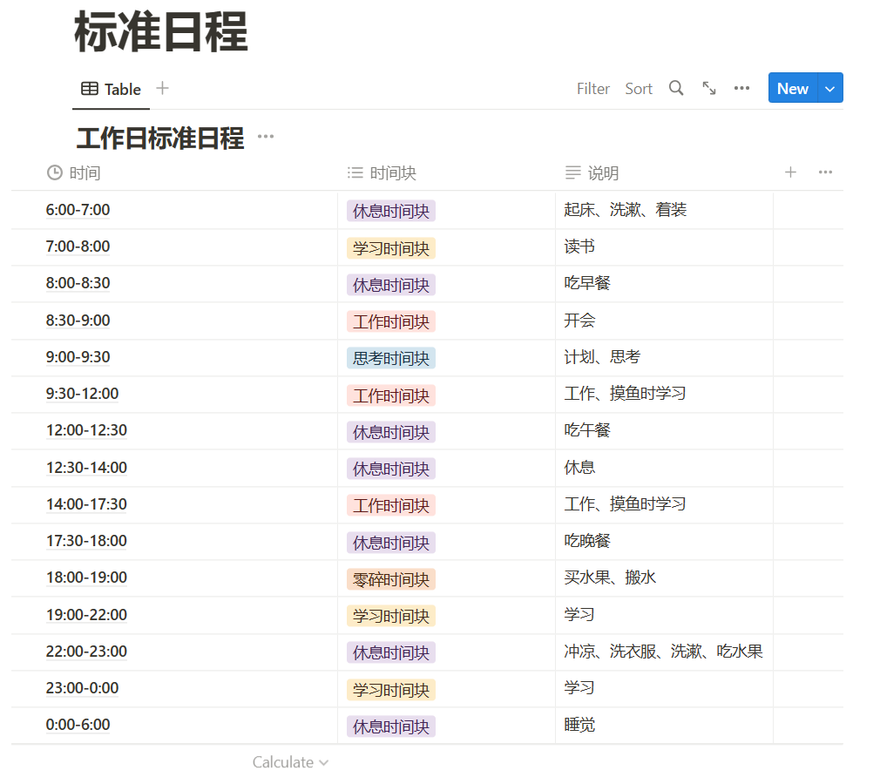Open the 12:30-14:00 row
The width and height of the screenshot is (880, 770).
click(86, 468)
